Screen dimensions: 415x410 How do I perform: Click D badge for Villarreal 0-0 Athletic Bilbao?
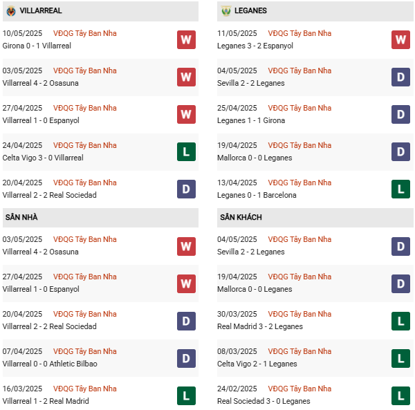point(186,358)
